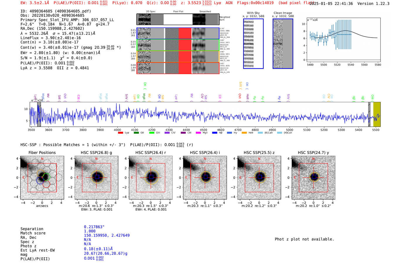Click the Clean Image cutout

[283, 44]
